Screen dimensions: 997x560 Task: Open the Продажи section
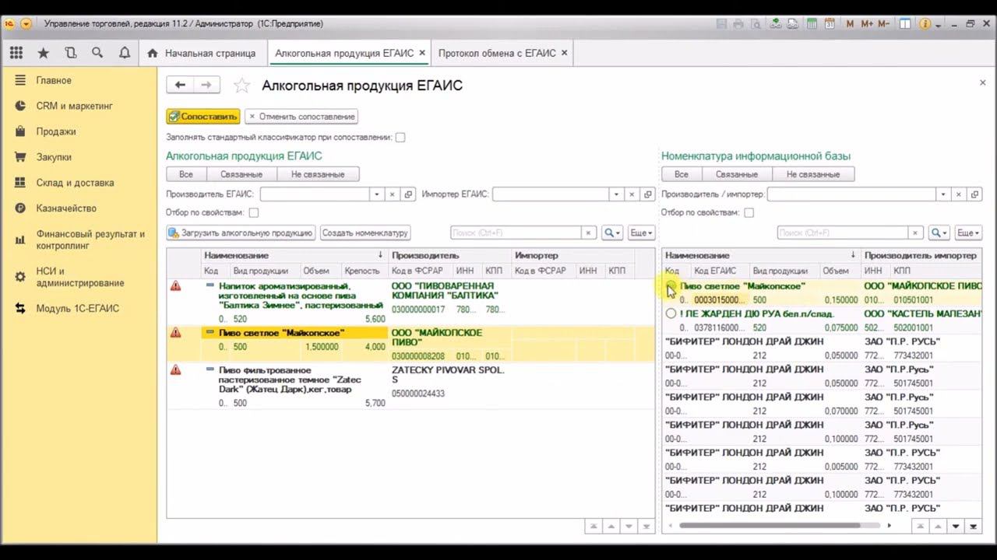(56, 131)
